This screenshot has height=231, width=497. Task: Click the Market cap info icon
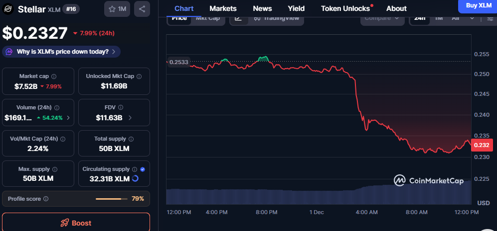click(54, 77)
